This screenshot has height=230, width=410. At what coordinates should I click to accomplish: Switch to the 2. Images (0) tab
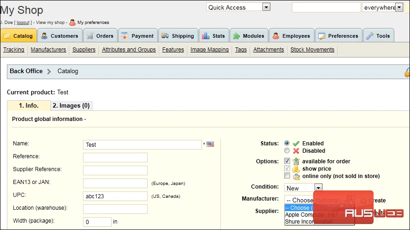71,106
